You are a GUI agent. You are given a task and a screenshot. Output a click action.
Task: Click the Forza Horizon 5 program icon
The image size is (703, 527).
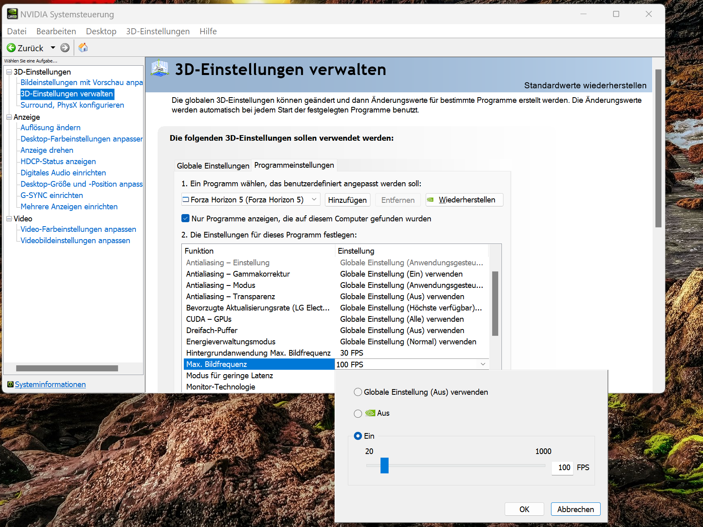[x=186, y=200]
